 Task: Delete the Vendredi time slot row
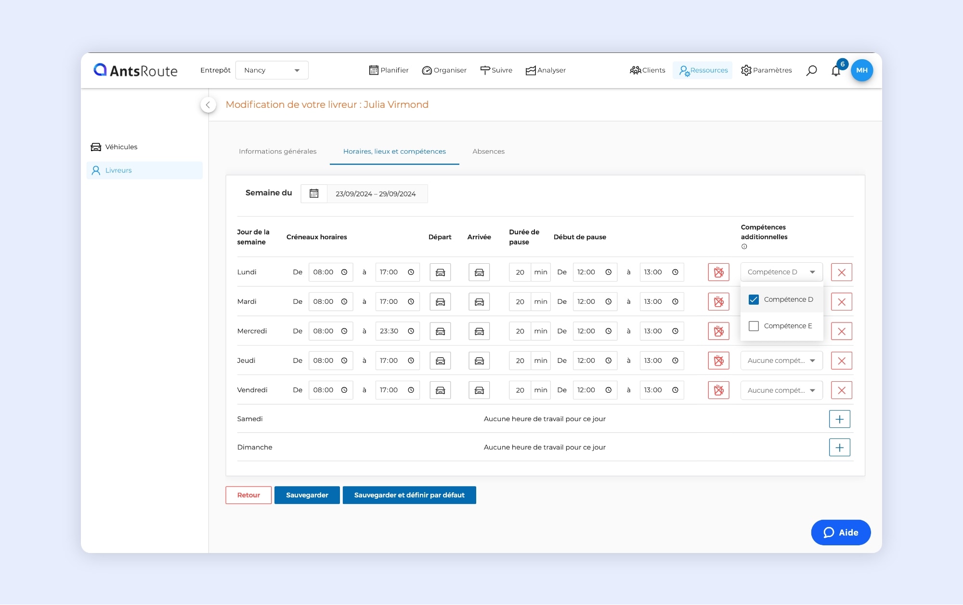tap(841, 390)
